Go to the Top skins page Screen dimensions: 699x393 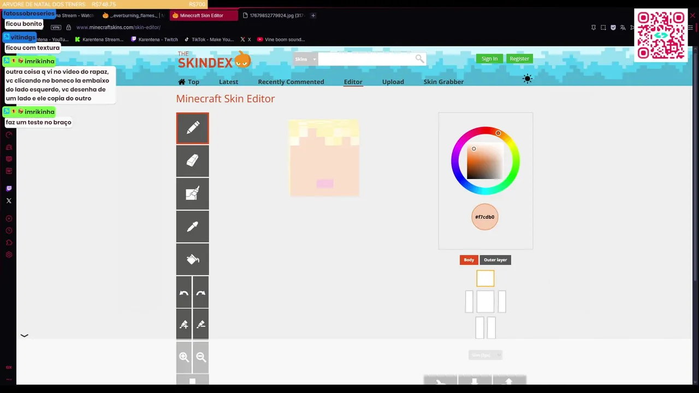click(188, 82)
